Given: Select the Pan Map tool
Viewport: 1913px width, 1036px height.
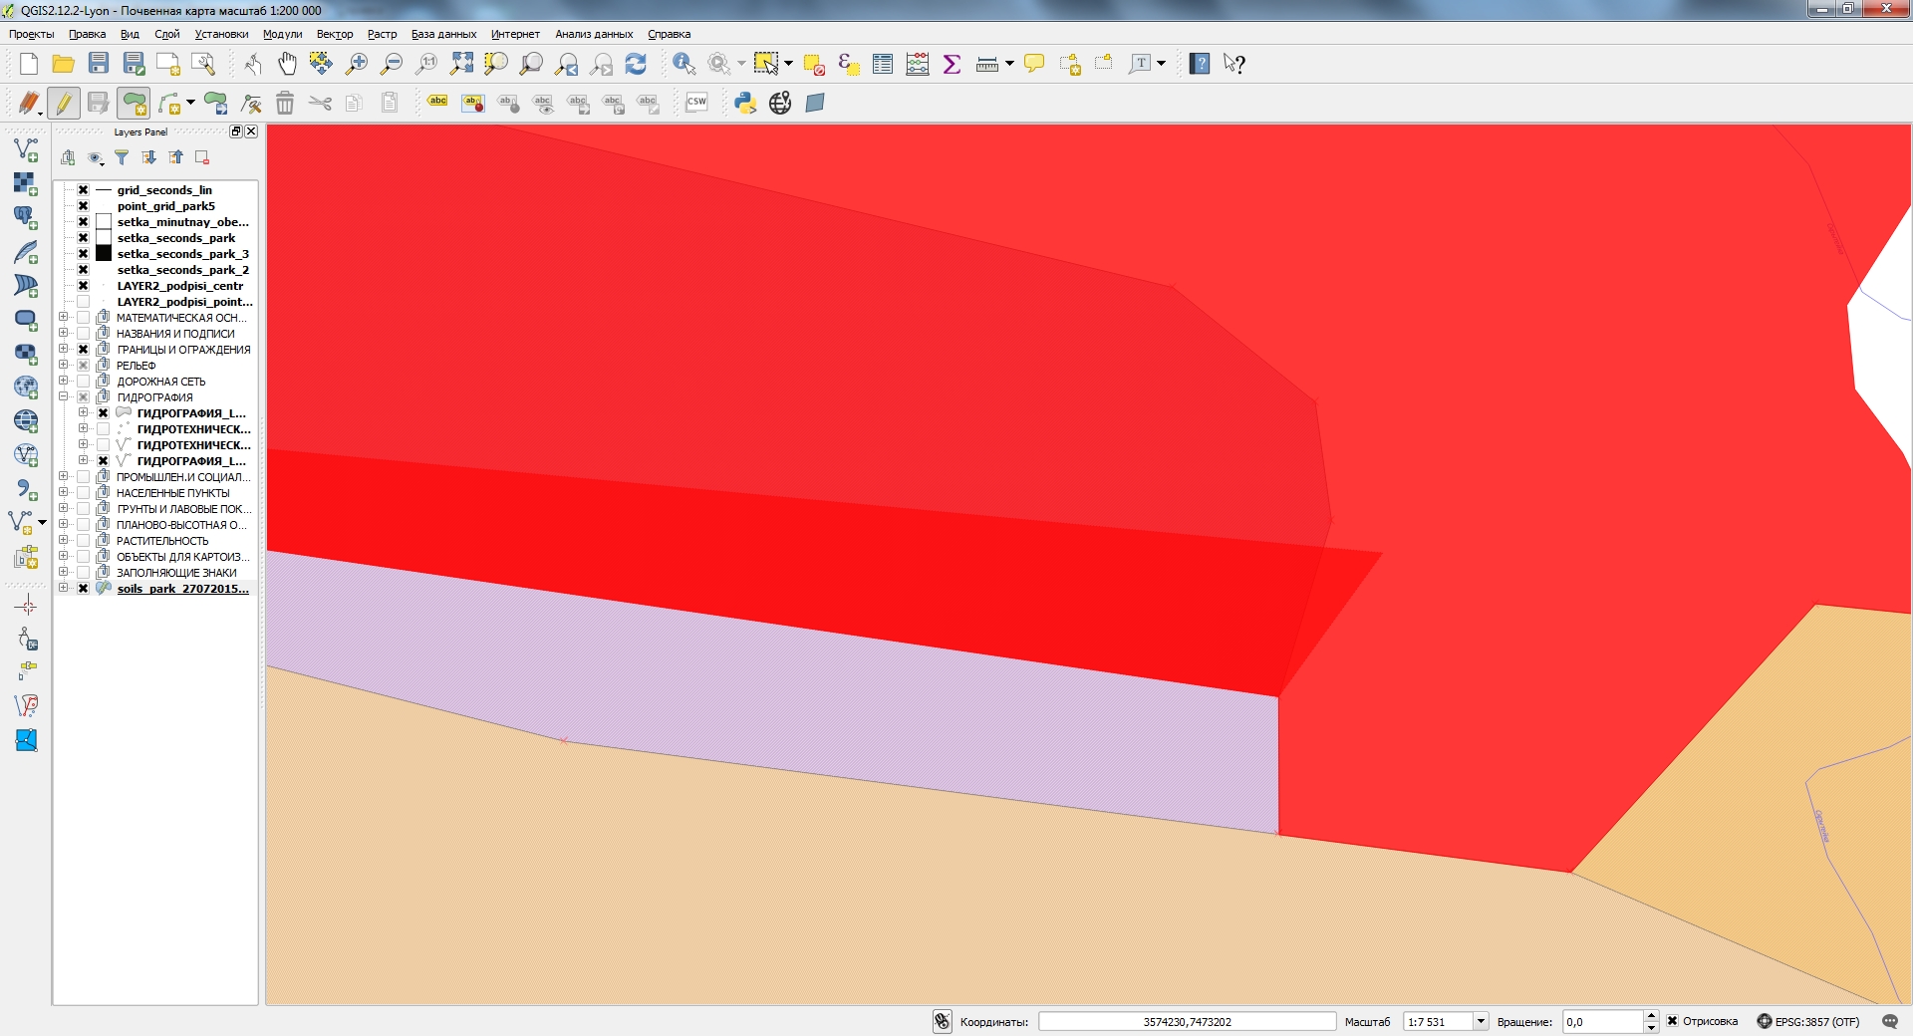Looking at the screenshot, I should 287,63.
